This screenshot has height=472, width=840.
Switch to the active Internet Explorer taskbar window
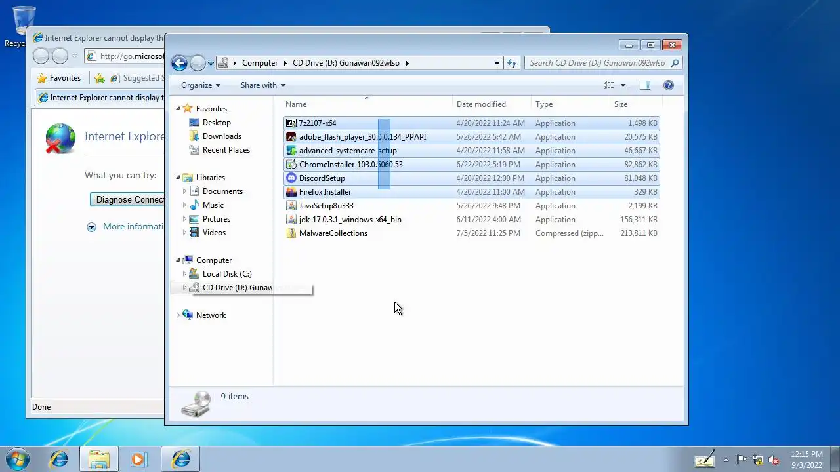(180, 459)
